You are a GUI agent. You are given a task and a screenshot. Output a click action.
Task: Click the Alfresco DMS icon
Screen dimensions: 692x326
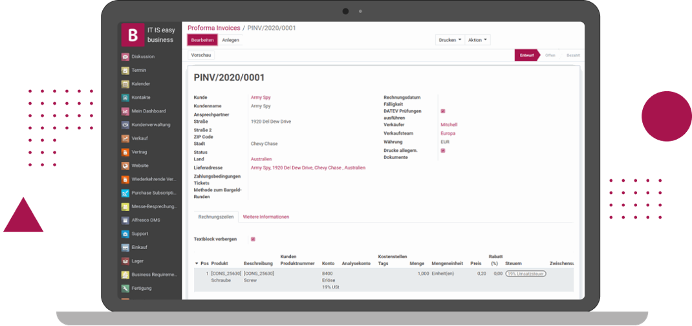[x=125, y=220]
